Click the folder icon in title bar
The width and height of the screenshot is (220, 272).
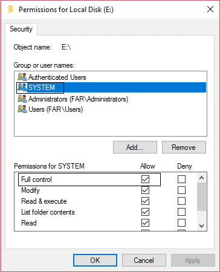tap(11, 9)
